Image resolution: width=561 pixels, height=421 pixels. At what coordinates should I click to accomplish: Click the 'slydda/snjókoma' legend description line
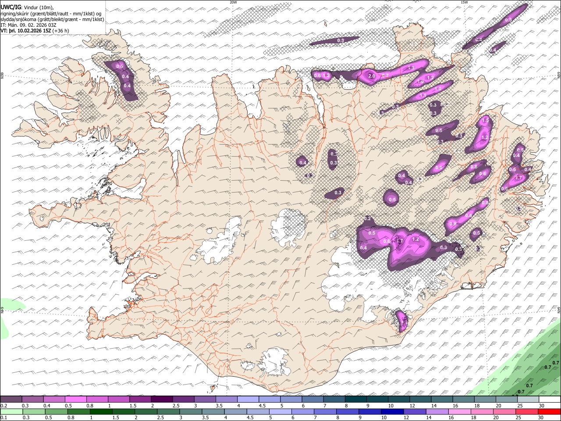click(52, 19)
